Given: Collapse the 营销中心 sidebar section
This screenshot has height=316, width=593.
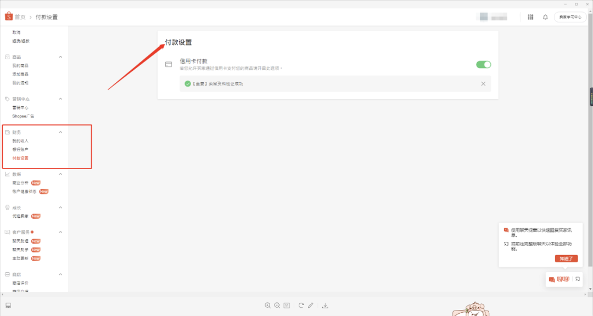Looking at the screenshot, I should coord(60,99).
